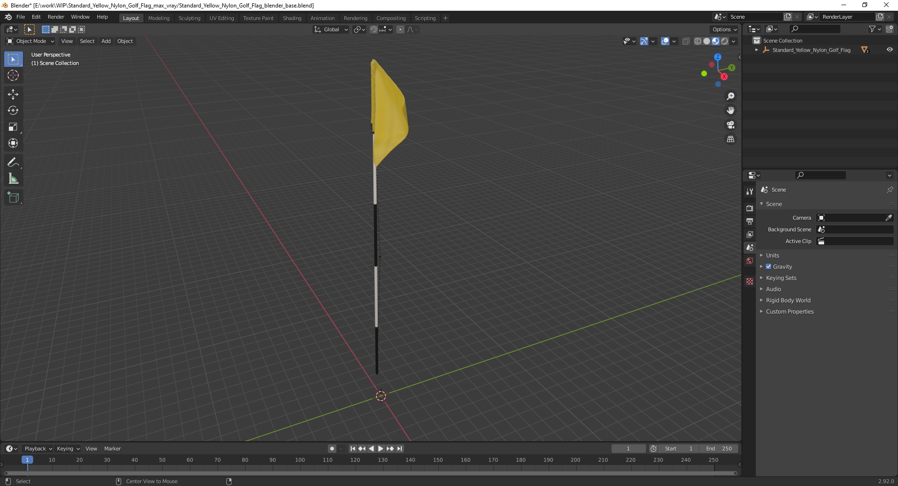Toggle viewport overlays display
The width and height of the screenshot is (898, 486).
tap(665, 41)
